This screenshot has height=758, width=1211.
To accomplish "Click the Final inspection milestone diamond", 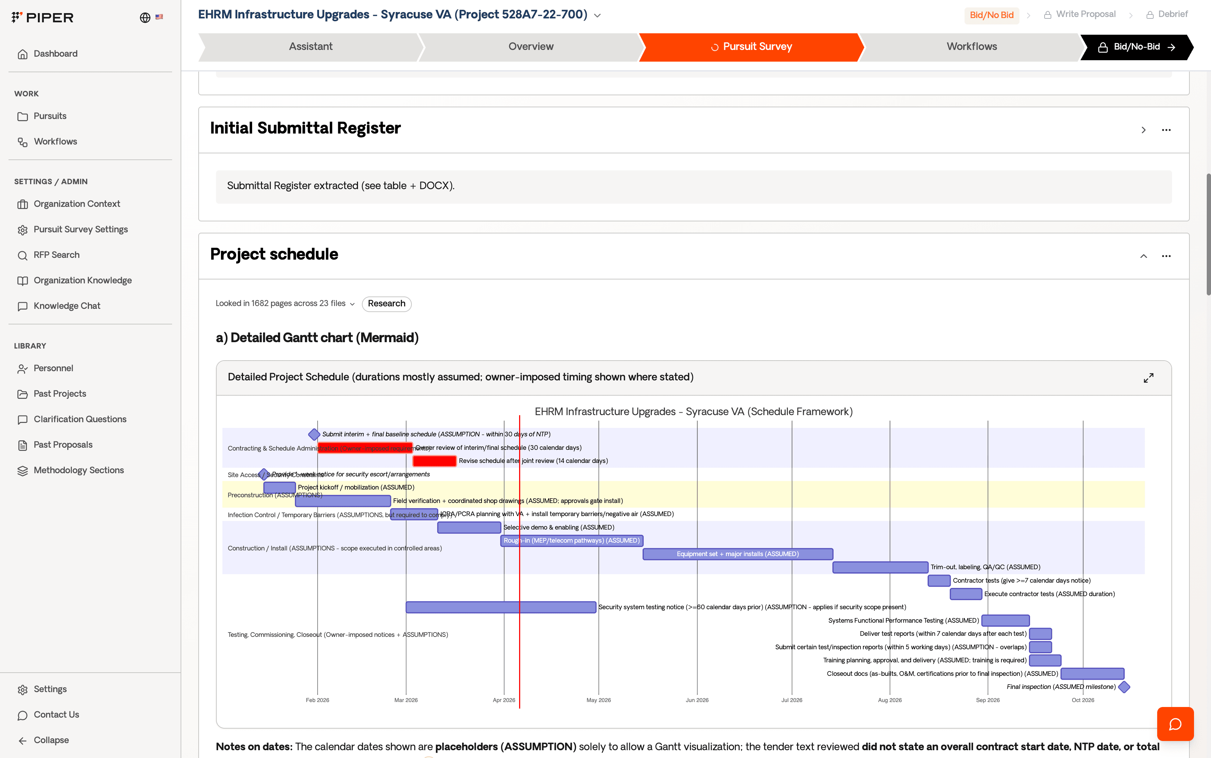I will (x=1124, y=687).
